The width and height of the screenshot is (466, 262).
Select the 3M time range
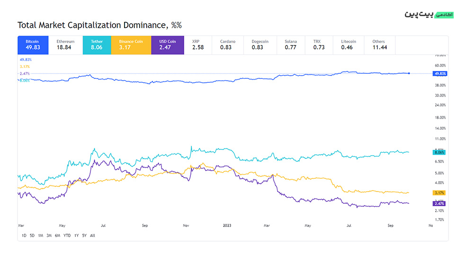pyautogui.click(x=49, y=236)
